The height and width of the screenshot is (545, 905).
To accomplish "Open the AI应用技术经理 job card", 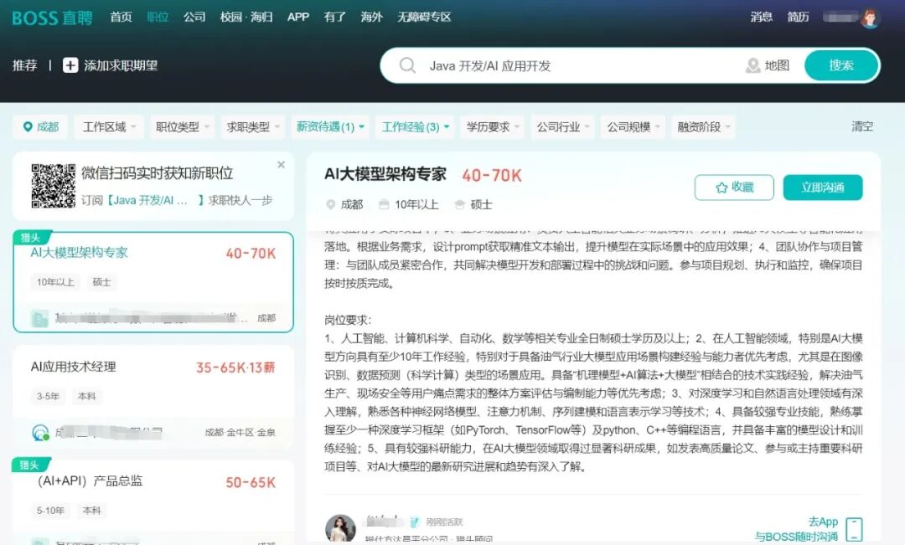I will (153, 397).
